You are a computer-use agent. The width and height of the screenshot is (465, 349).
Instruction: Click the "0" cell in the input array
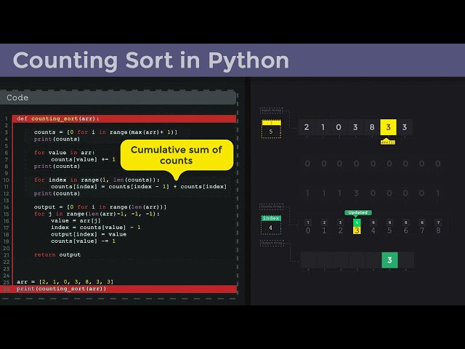[339, 127]
